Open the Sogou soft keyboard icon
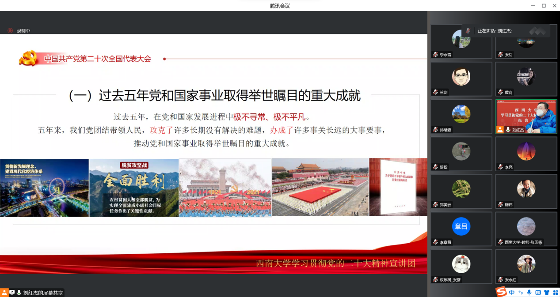560x297 pixels. coord(538,292)
